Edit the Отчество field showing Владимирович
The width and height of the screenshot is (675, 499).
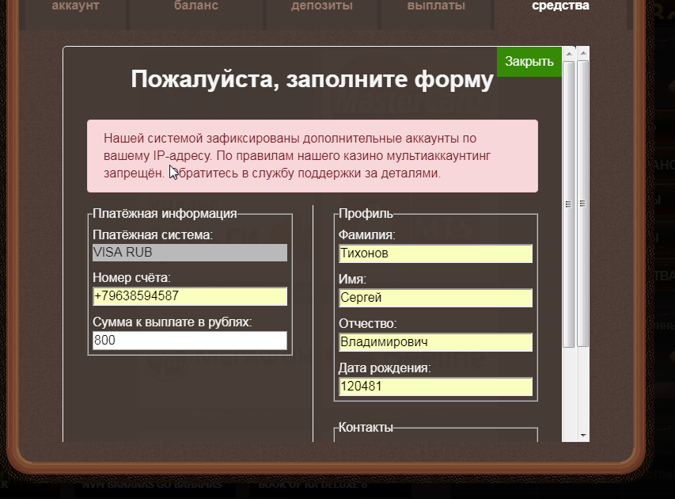coord(436,341)
